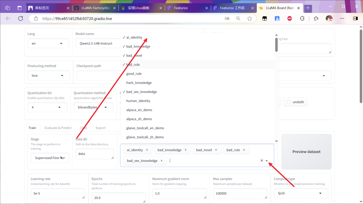363x204 pixels.
Task: Deselect bad_knowledge in the dataset list
Action: [197, 46]
